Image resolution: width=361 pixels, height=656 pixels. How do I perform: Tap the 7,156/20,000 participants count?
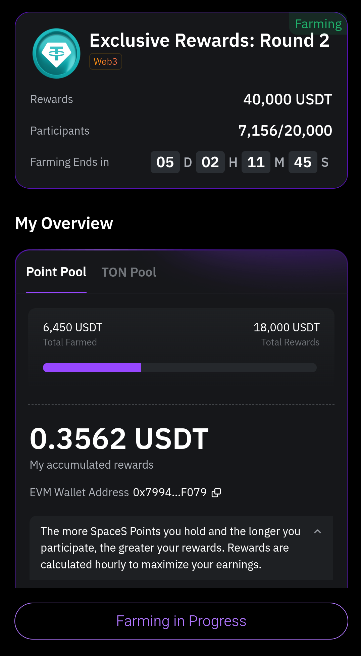pos(285,131)
